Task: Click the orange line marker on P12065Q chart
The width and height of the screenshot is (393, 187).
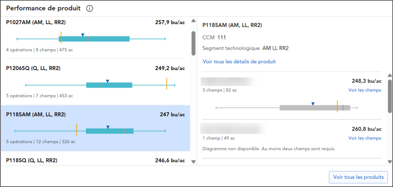Action: pyautogui.click(x=167, y=84)
